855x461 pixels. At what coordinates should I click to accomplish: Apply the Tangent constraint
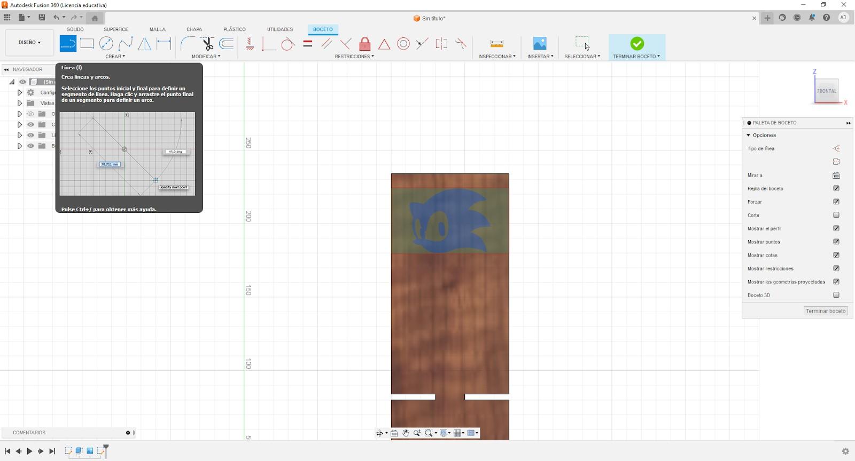pos(288,44)
